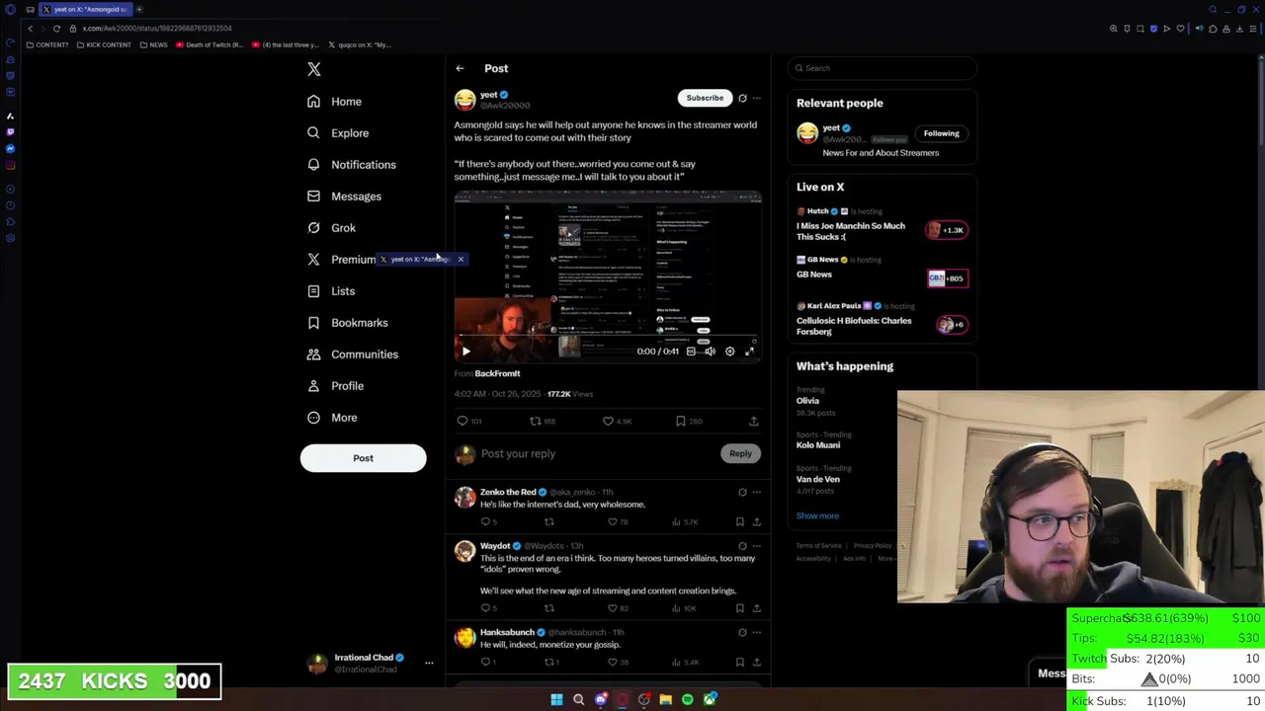
Task: Reload the page in the browser
Action: [57, 29]
